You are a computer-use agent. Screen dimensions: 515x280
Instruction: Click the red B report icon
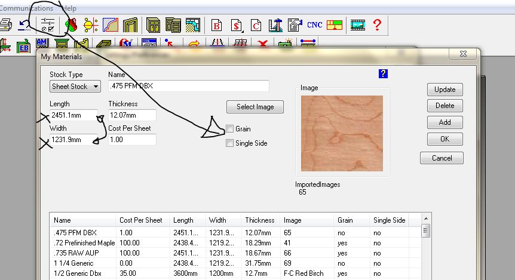tap(217, 25)
